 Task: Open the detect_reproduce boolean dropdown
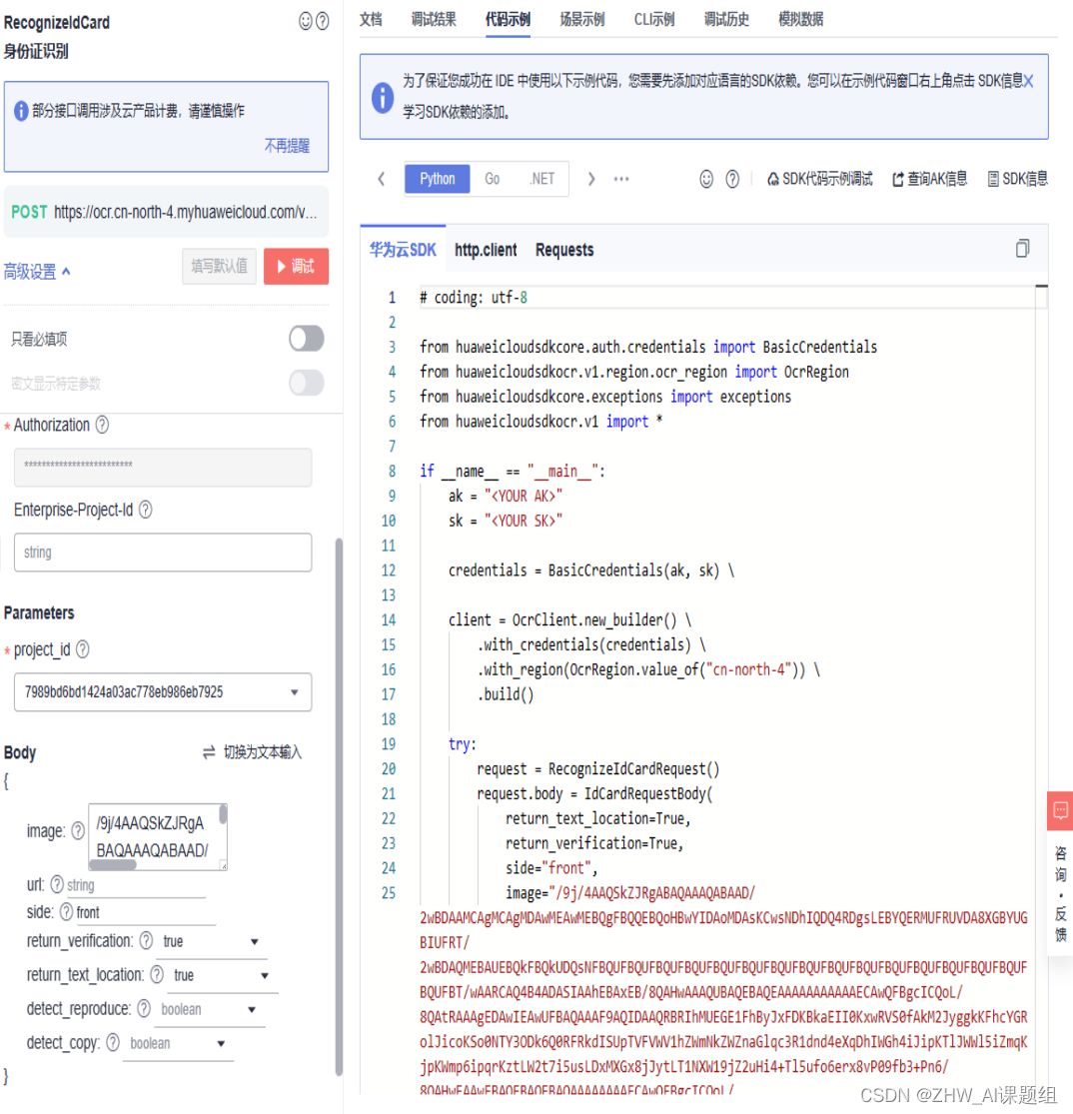point(208,1009)
